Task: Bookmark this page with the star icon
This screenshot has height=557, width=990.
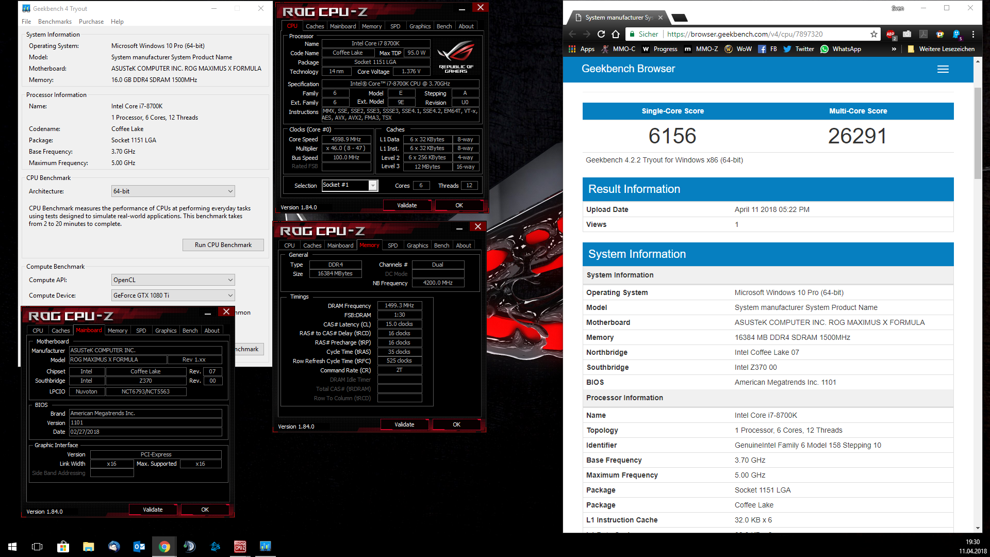Action: click(874, 34)
